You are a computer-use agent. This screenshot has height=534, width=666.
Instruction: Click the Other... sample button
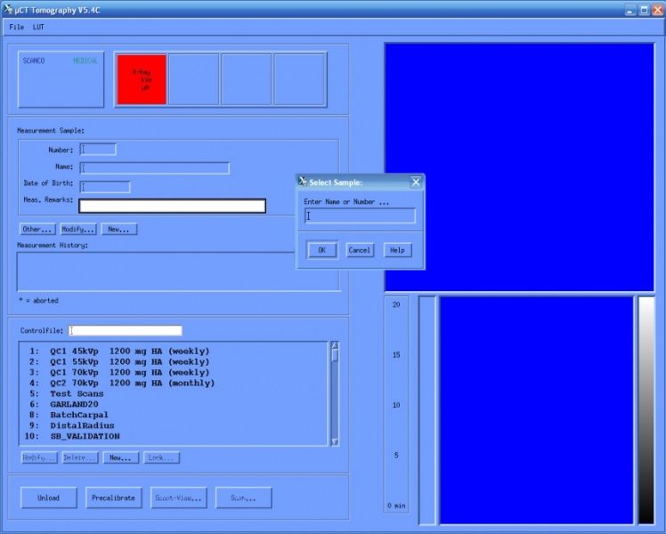(x=37, y=230)
